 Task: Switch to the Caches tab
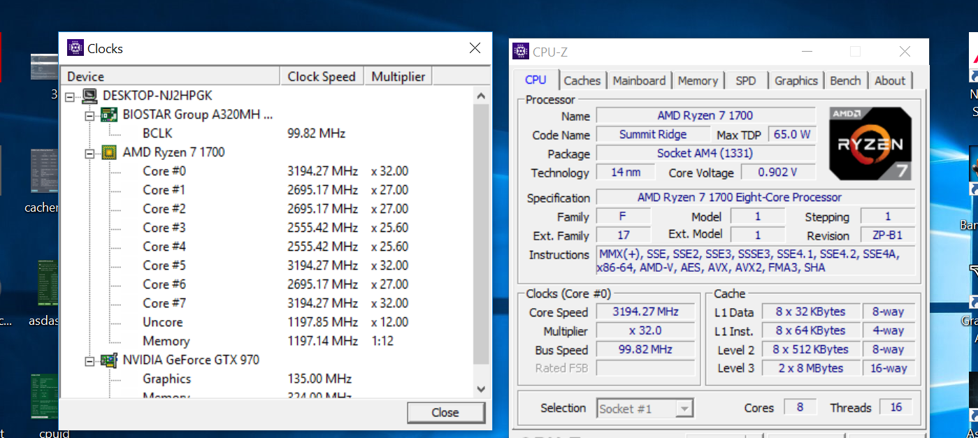582,81
